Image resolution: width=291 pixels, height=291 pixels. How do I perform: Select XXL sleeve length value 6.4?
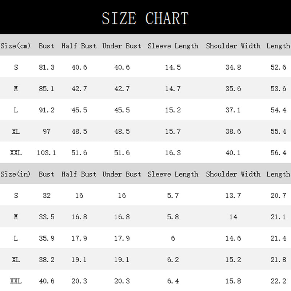click(173, 281)
